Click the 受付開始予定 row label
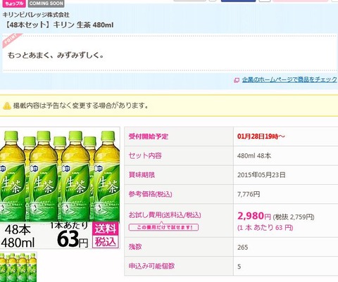The height and width of the screenshot is (282, 338). coord(149,136)
